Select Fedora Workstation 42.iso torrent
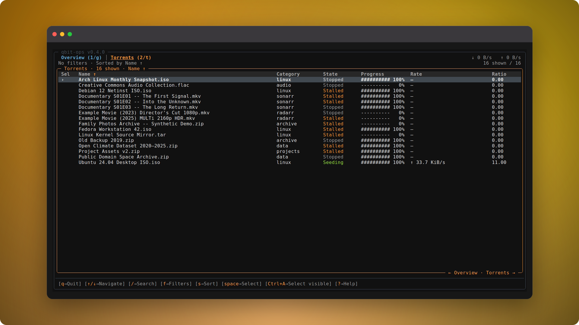 (289, 129)
